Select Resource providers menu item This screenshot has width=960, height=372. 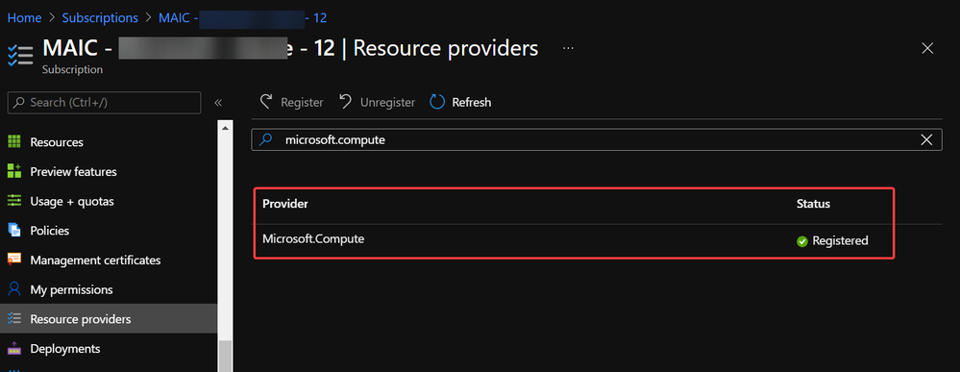point(109,319)
